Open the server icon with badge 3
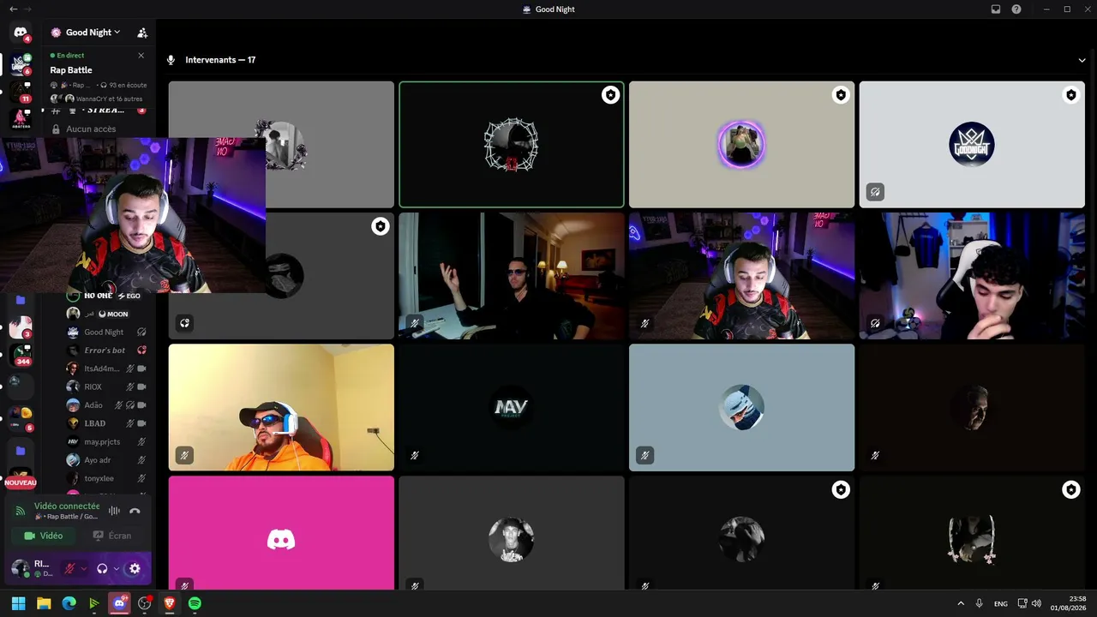The width and height of the screenshot is (1097, 617). [21, 327]
